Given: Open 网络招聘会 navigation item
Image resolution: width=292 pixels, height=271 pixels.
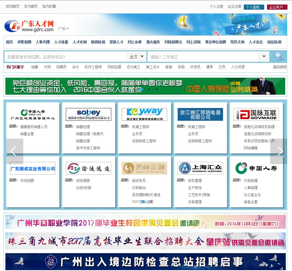Looking at the screenshot, I should point(173,42).
